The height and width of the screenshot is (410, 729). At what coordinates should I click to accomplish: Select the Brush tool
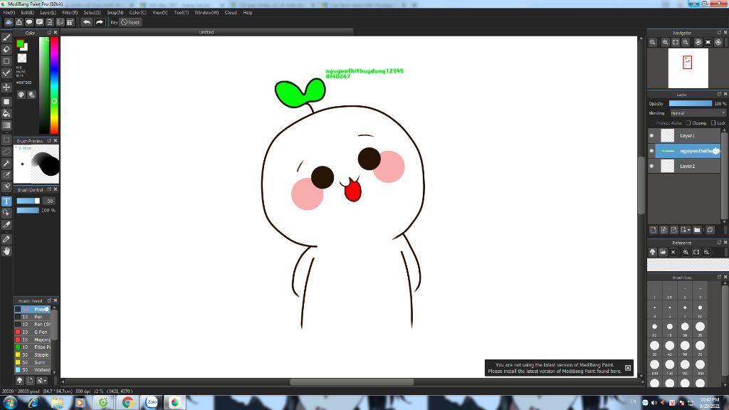6,38
